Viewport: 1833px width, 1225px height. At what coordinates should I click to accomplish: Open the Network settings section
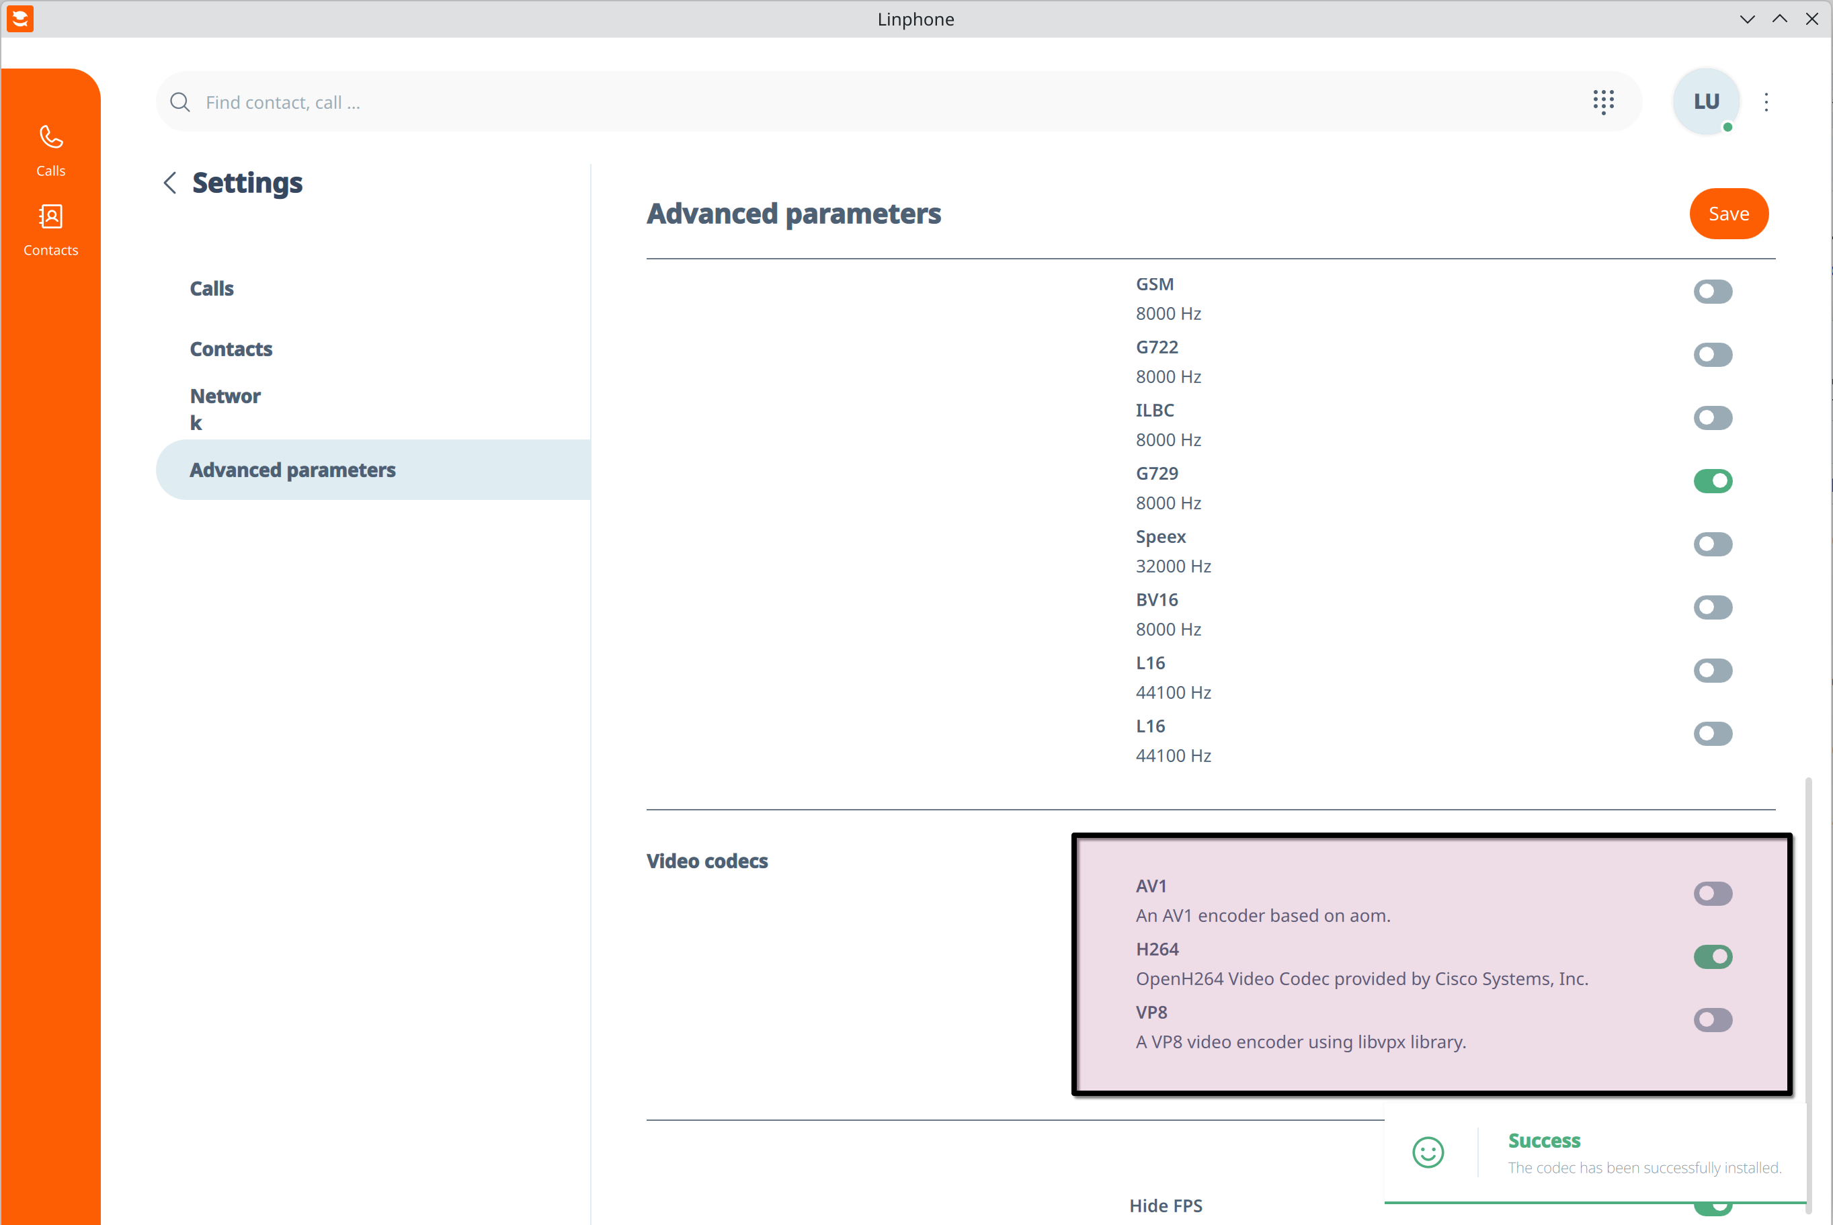point(225,409)
